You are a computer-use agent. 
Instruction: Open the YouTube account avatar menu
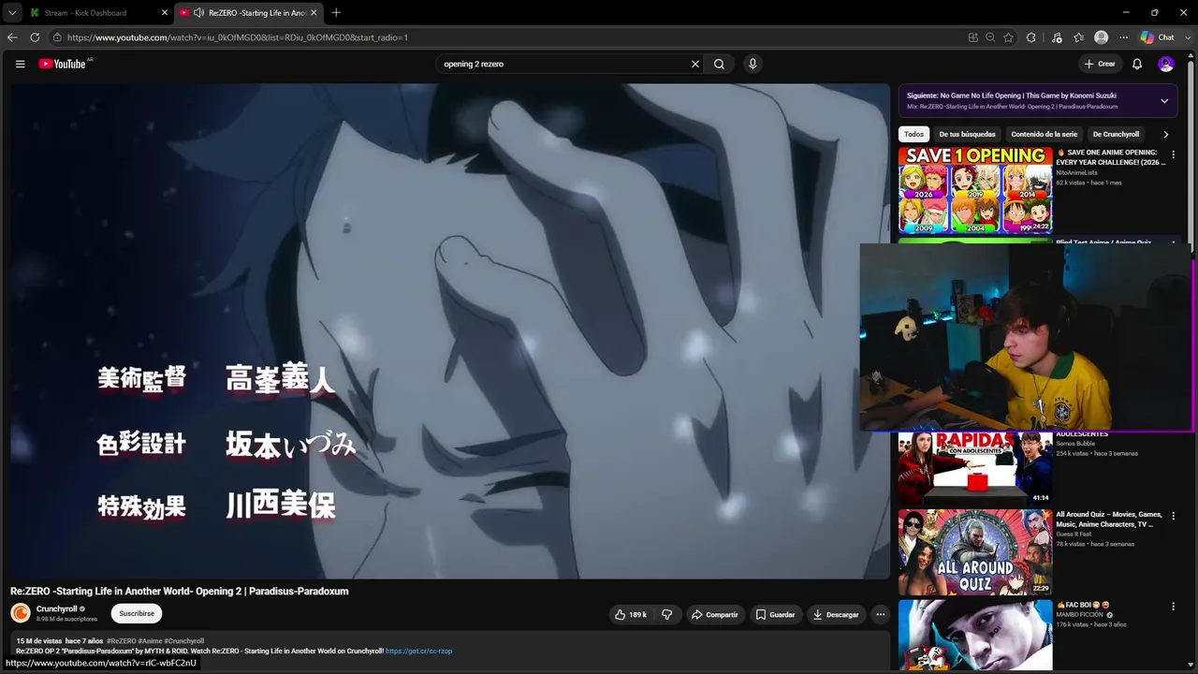[1165, 64]
